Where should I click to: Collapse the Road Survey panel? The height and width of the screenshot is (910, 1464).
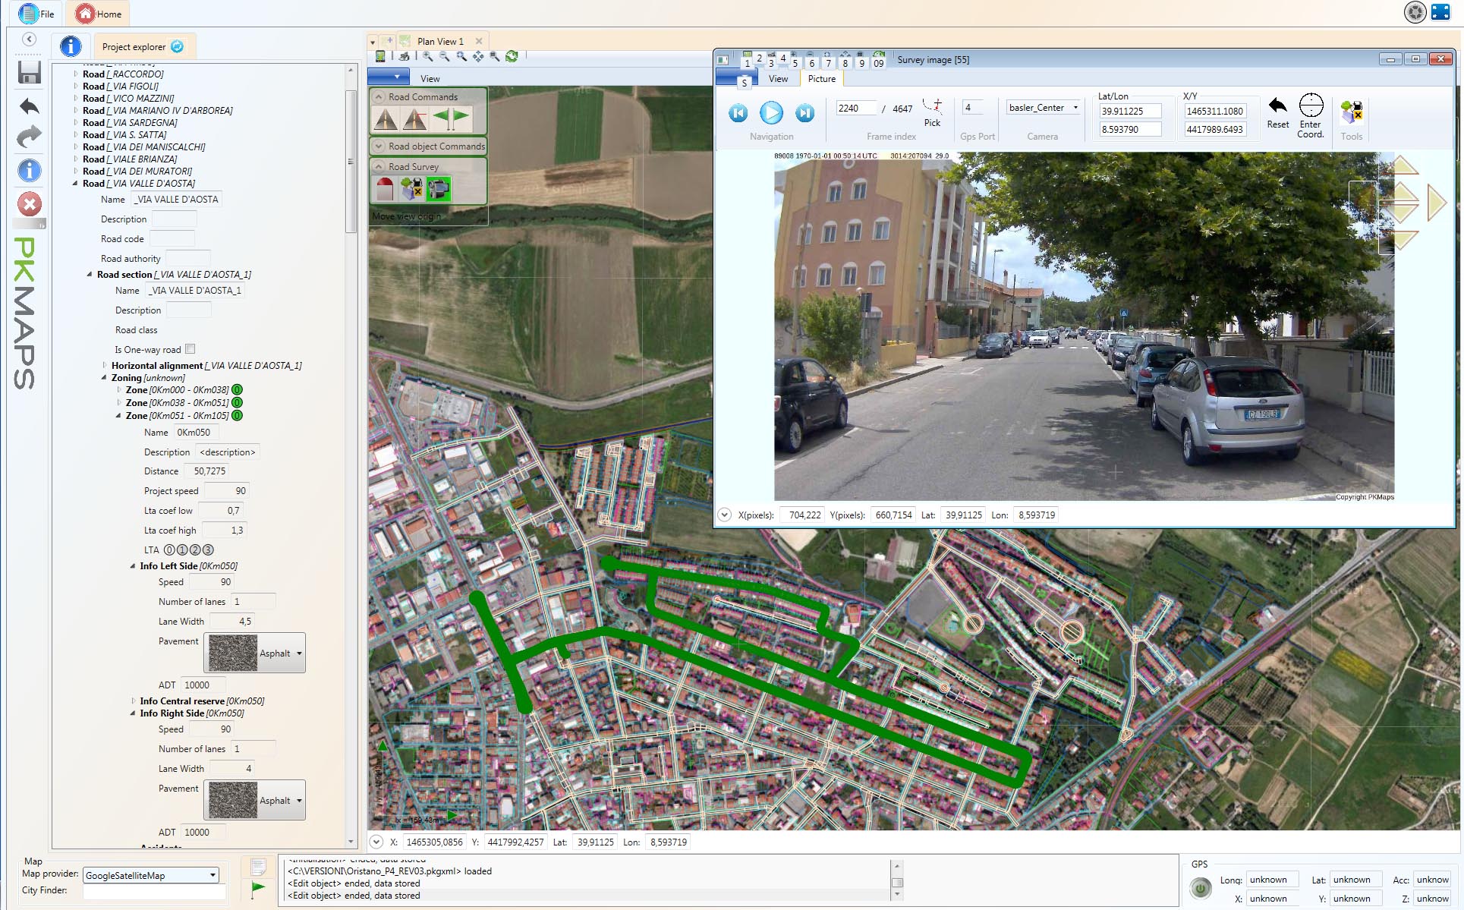378,166
